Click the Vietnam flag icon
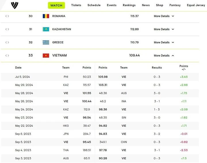Screen dimensions: 207x163 click(x=46, y=55)
